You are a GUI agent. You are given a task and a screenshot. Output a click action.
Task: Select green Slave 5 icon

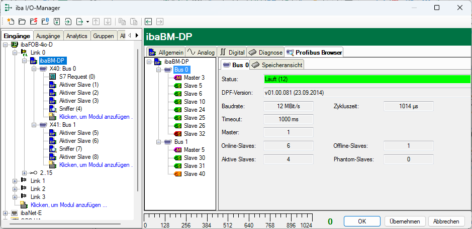pos(178,86)
